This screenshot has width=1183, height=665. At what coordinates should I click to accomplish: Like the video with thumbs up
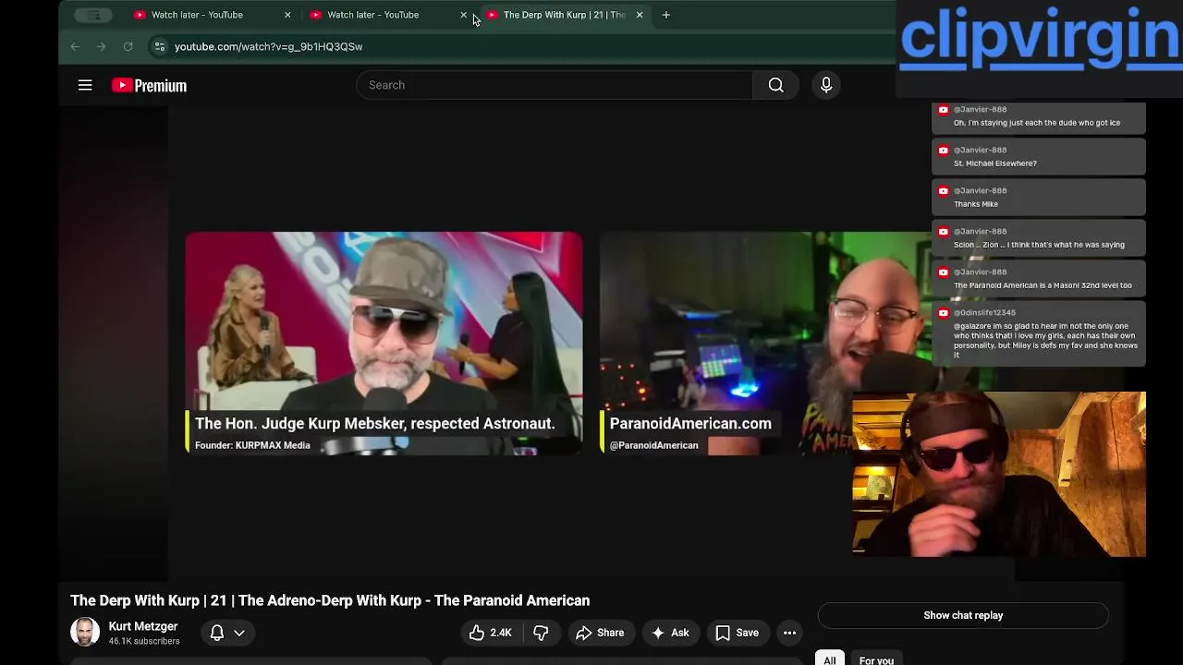[490, 633]
